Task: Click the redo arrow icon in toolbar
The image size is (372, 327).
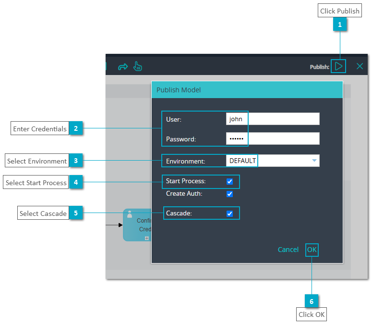Action: click(123, 67)
